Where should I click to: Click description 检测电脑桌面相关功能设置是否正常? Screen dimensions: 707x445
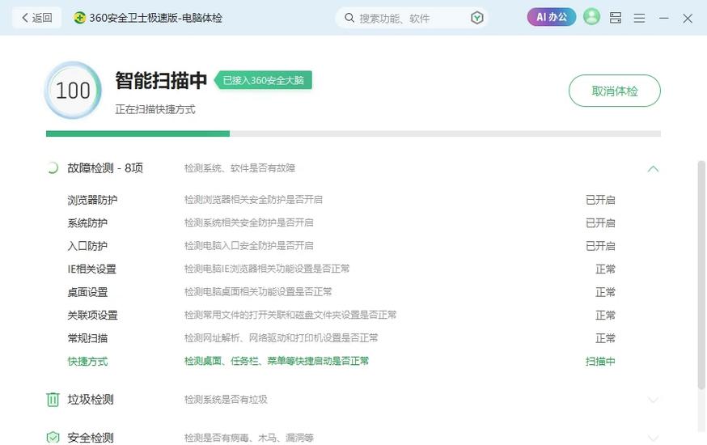[258, 292]
